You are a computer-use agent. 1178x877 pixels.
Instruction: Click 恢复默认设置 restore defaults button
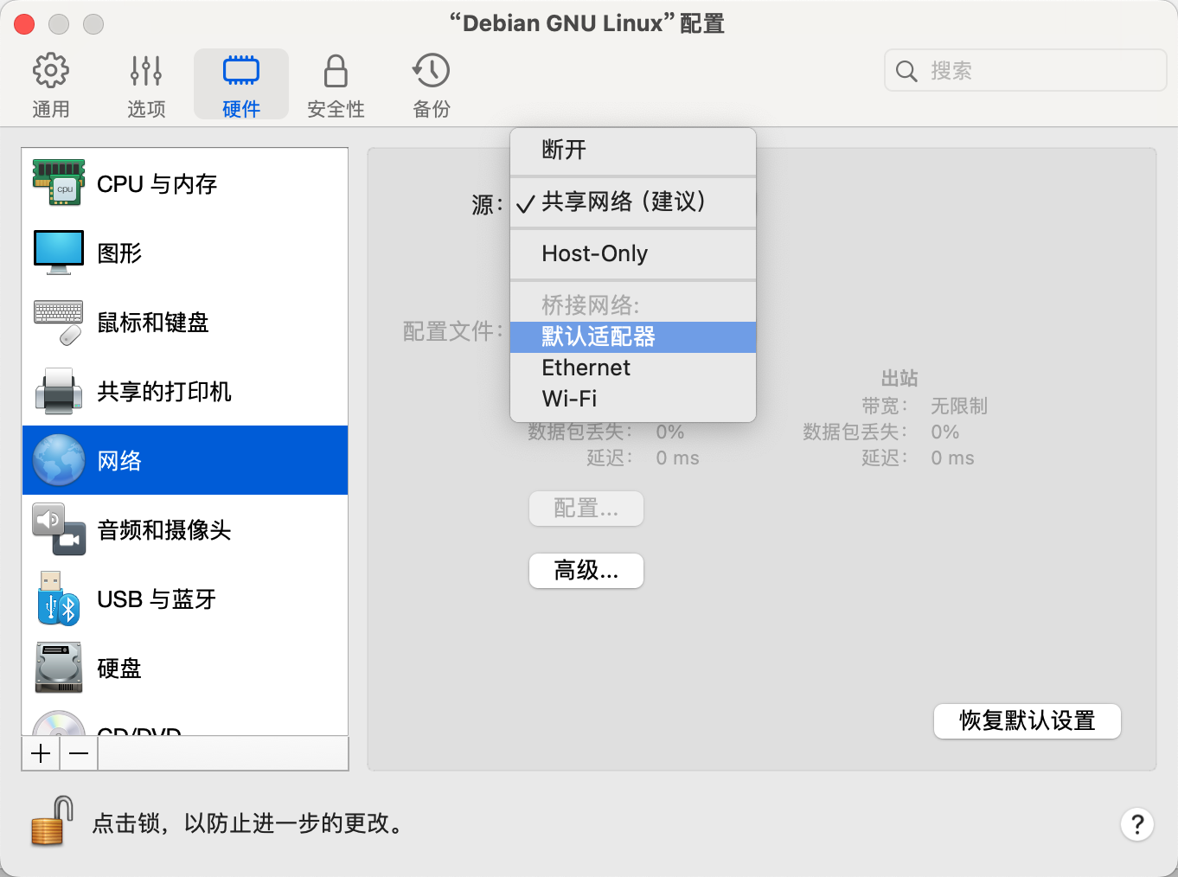tap(1028, 721)
